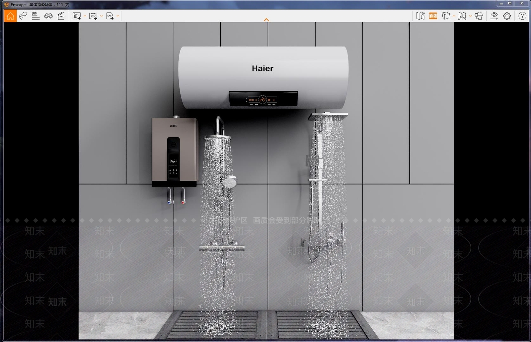Open view management binoculars

point(48,16)
